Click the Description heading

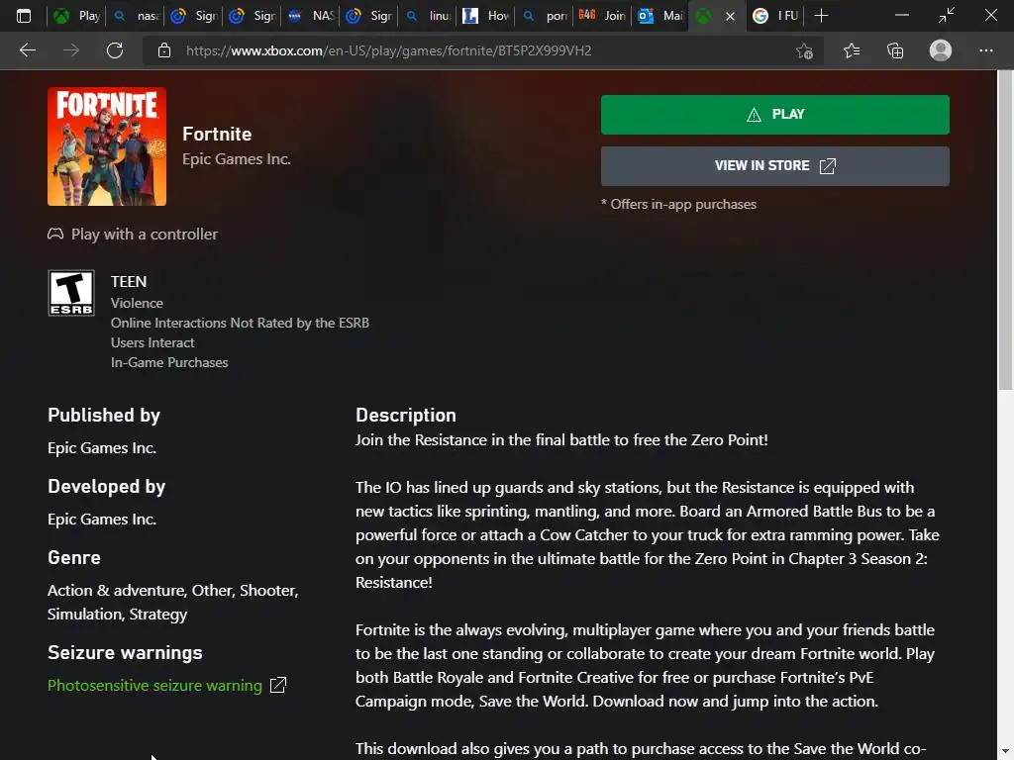(405, 415)
